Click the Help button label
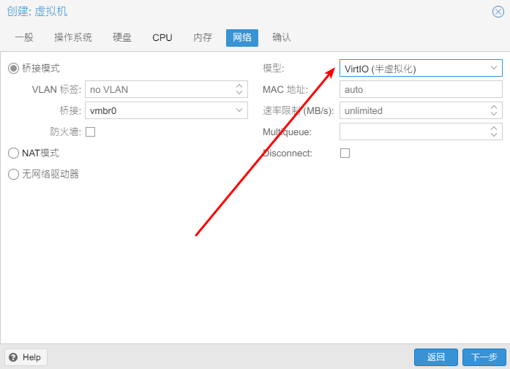This screenshot has width=510, height=369. [x=31, y=357]
